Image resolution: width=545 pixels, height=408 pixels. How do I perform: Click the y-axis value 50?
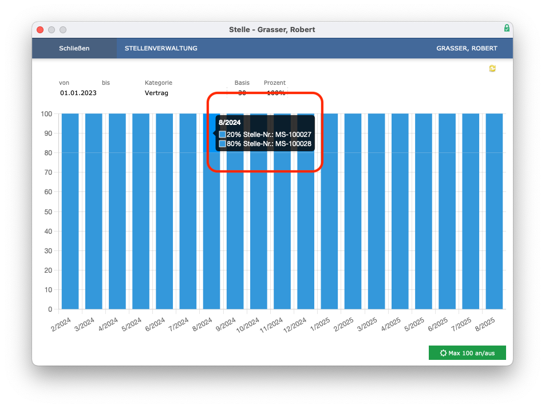coord(48,212)
